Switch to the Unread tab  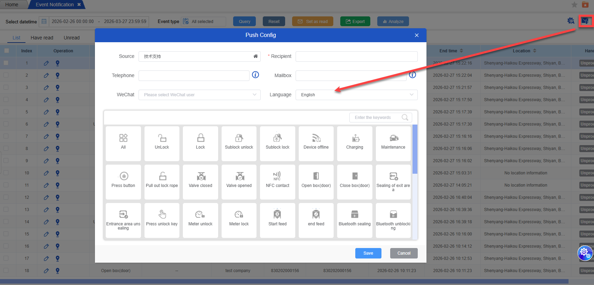point(72,38)
